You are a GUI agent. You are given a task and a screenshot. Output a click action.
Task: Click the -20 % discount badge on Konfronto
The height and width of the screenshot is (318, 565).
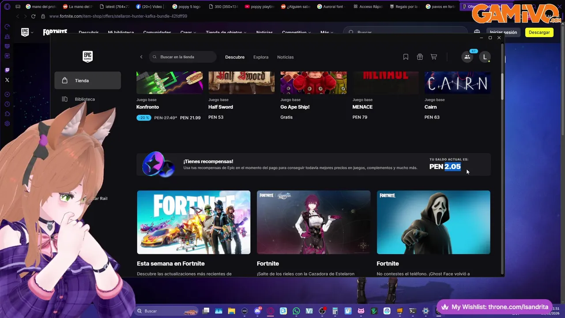pos(143,118)
